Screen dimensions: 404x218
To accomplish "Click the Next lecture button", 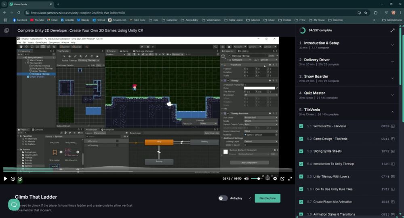I will (x=267, y=198).
